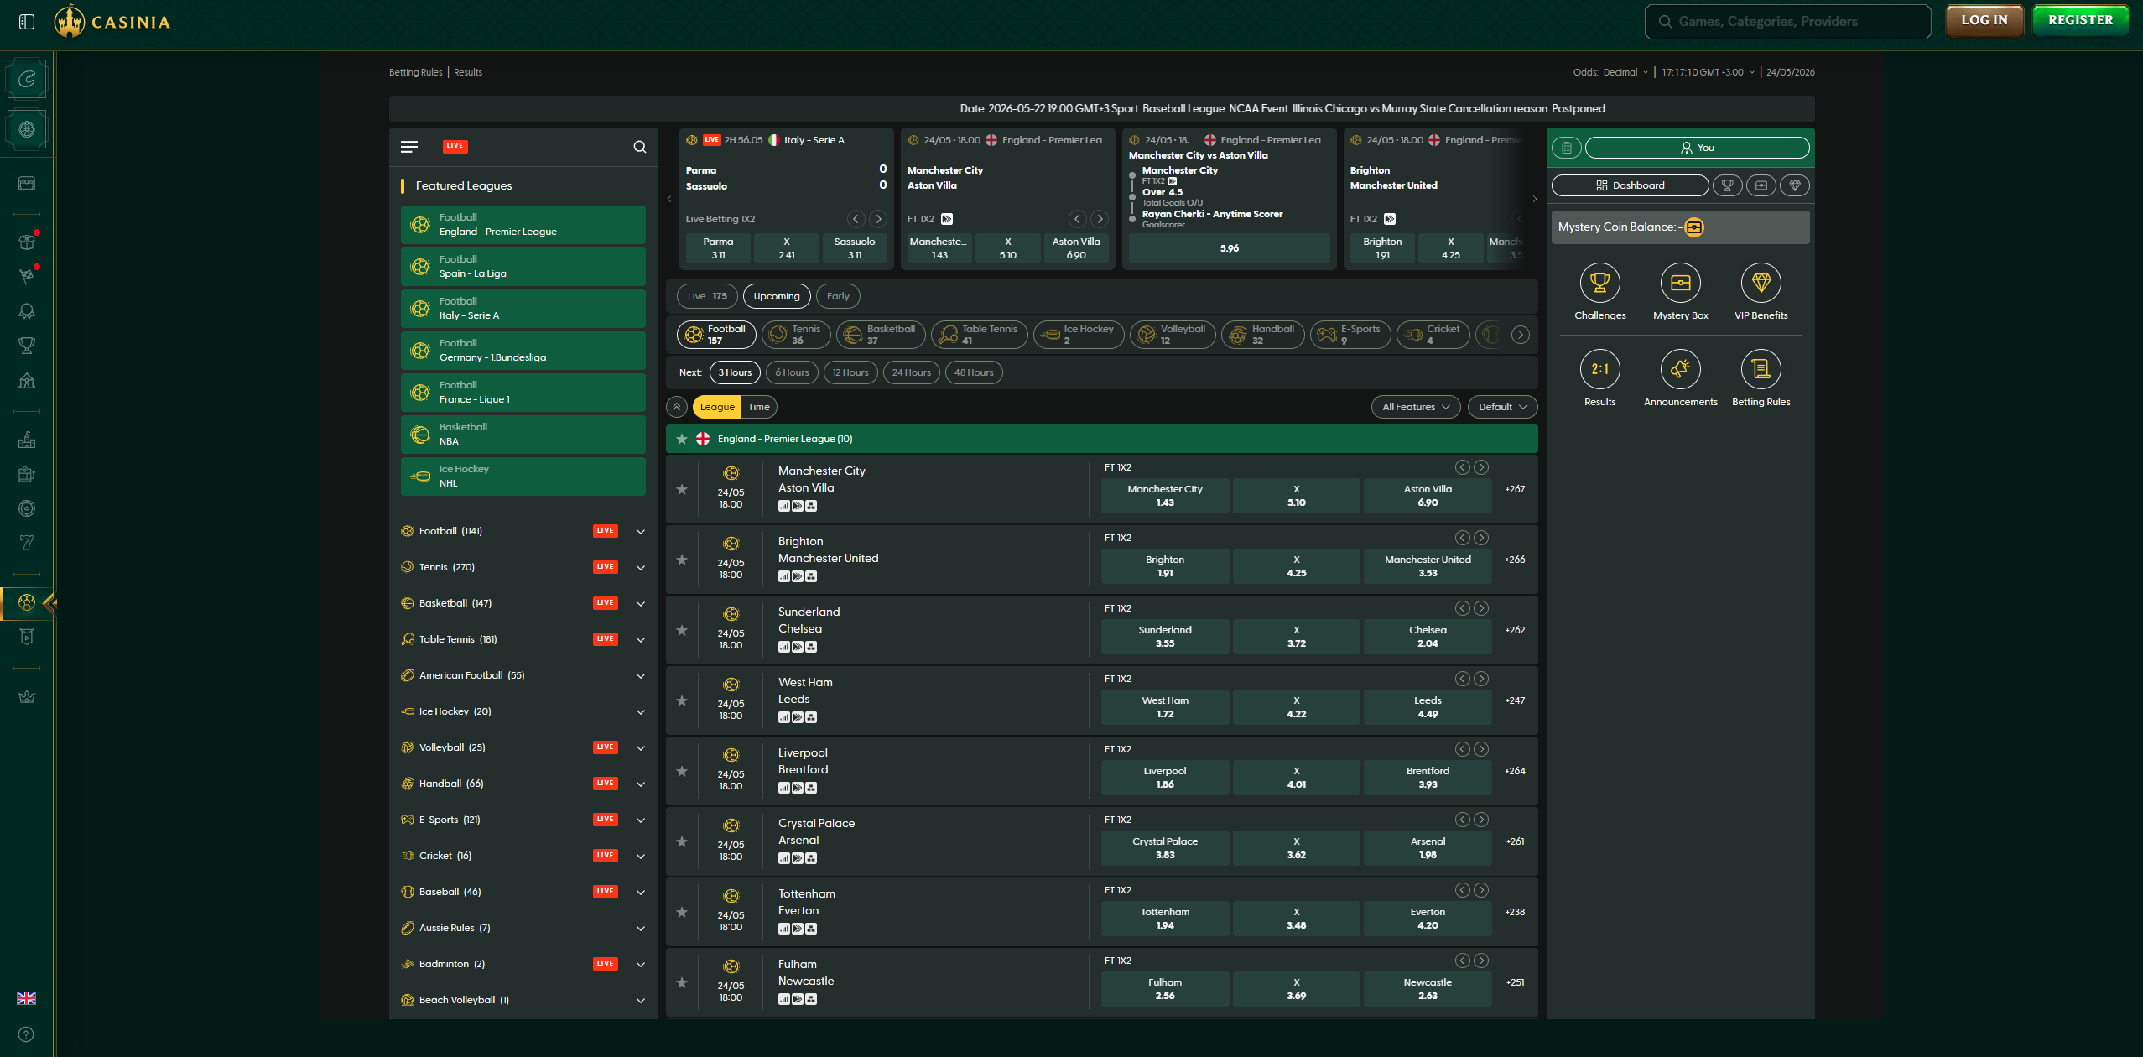Screen dimensions: 2143x1057
Task: Click the number seven slots icon in sidebar
Action: click(x=27, y=543)
